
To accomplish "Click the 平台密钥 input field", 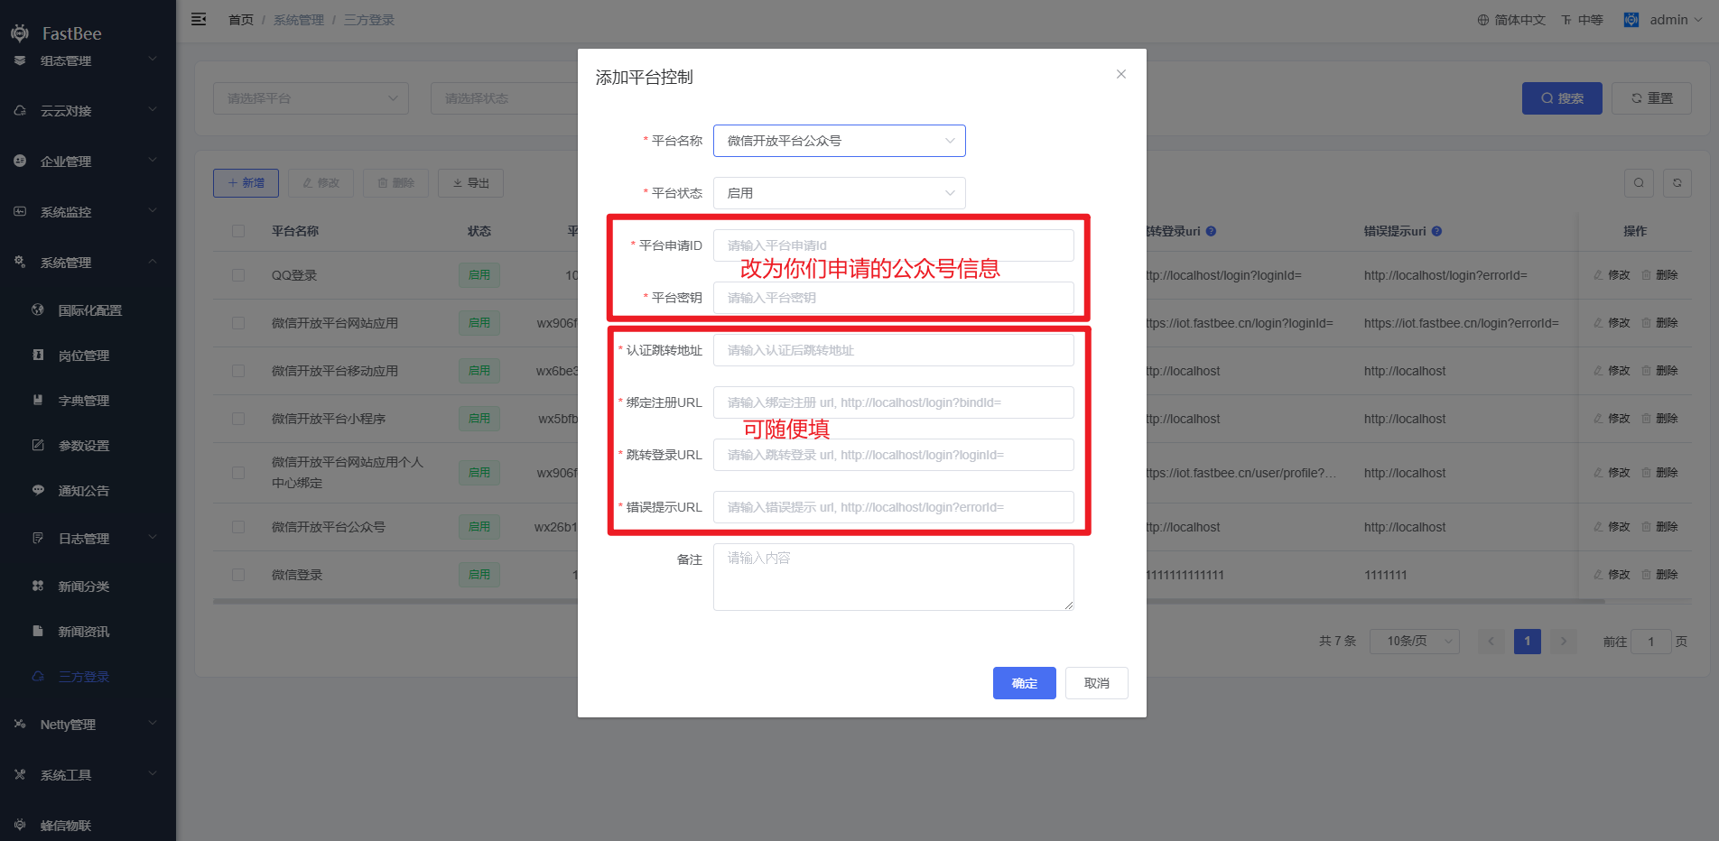I will 894,298.
